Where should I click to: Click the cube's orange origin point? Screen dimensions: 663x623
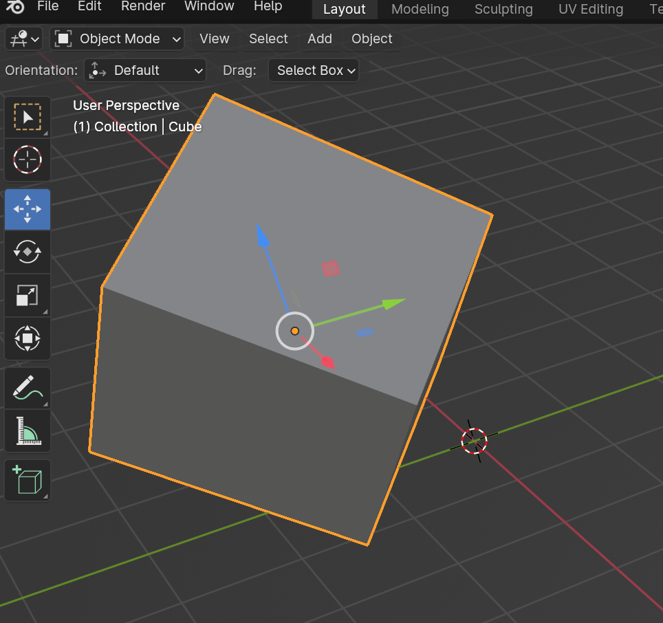(295, 331)
